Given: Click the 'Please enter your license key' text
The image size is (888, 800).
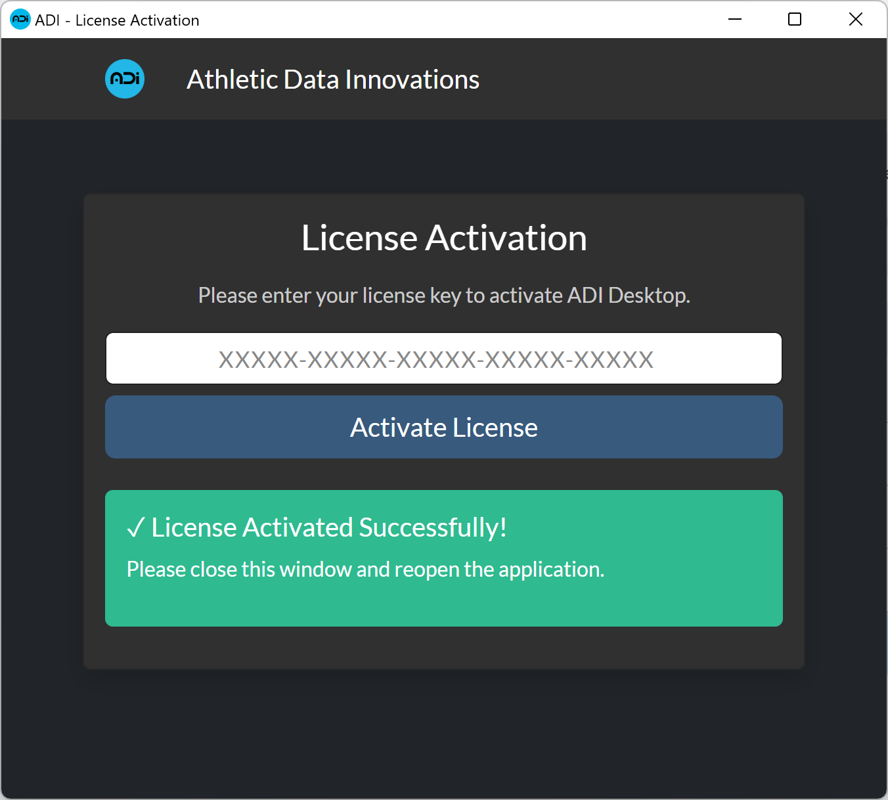Looking at the screenshot, I should [x=444, y=296].
